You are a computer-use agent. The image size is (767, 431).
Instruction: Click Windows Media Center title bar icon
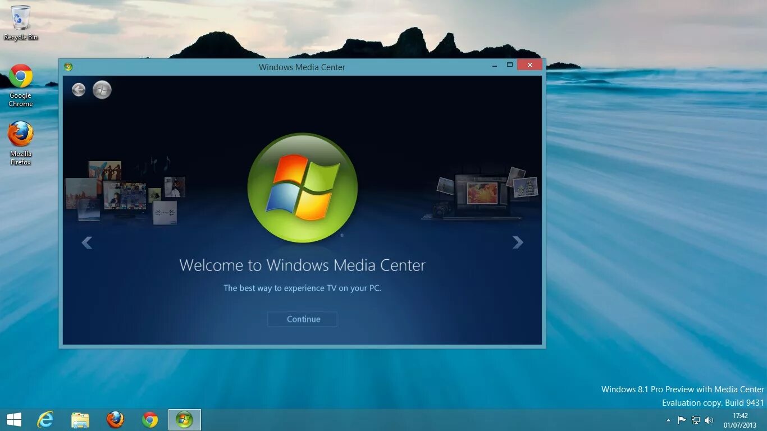pyautogui.click(x=69, y=67)
